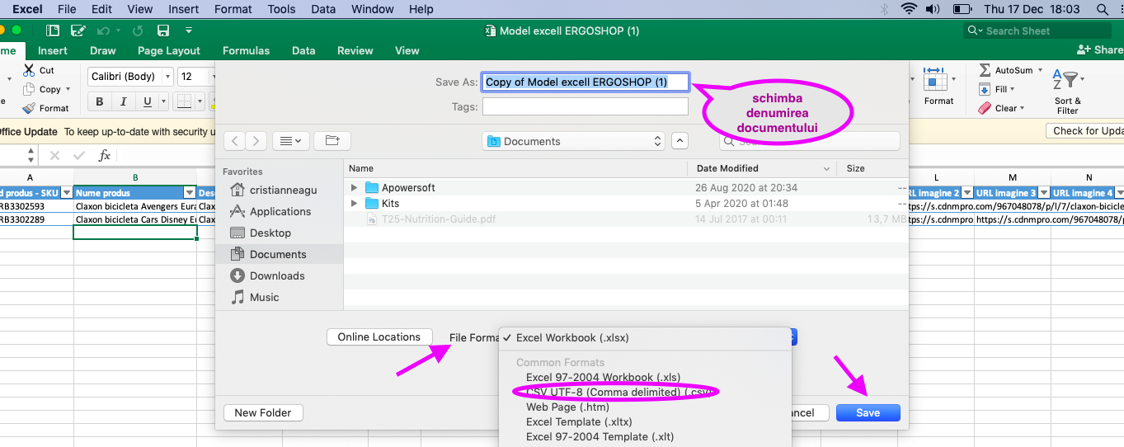Screen dimensions: 1124x447
Task: Click the formula bar cancel X icon
Action: (54, 155)
